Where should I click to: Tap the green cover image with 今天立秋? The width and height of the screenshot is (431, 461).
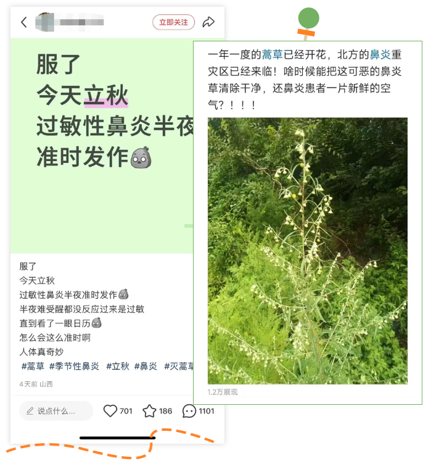point(102,146)
